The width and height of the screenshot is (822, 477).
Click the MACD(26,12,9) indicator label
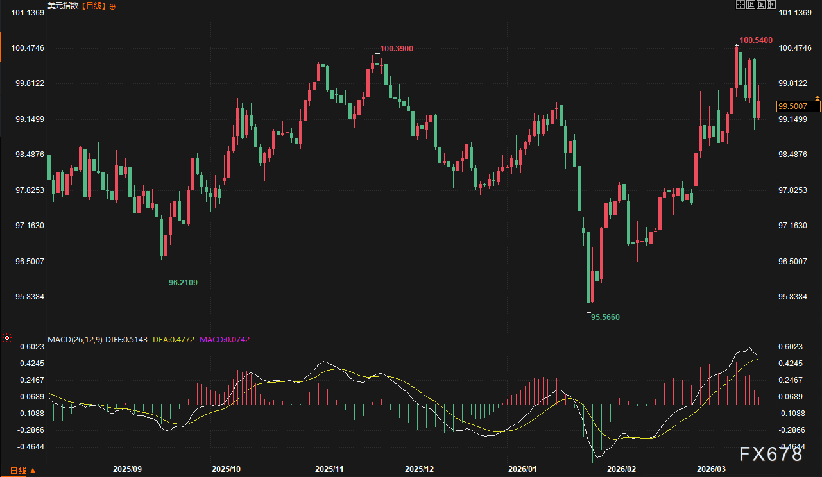[x=74, y=339]
